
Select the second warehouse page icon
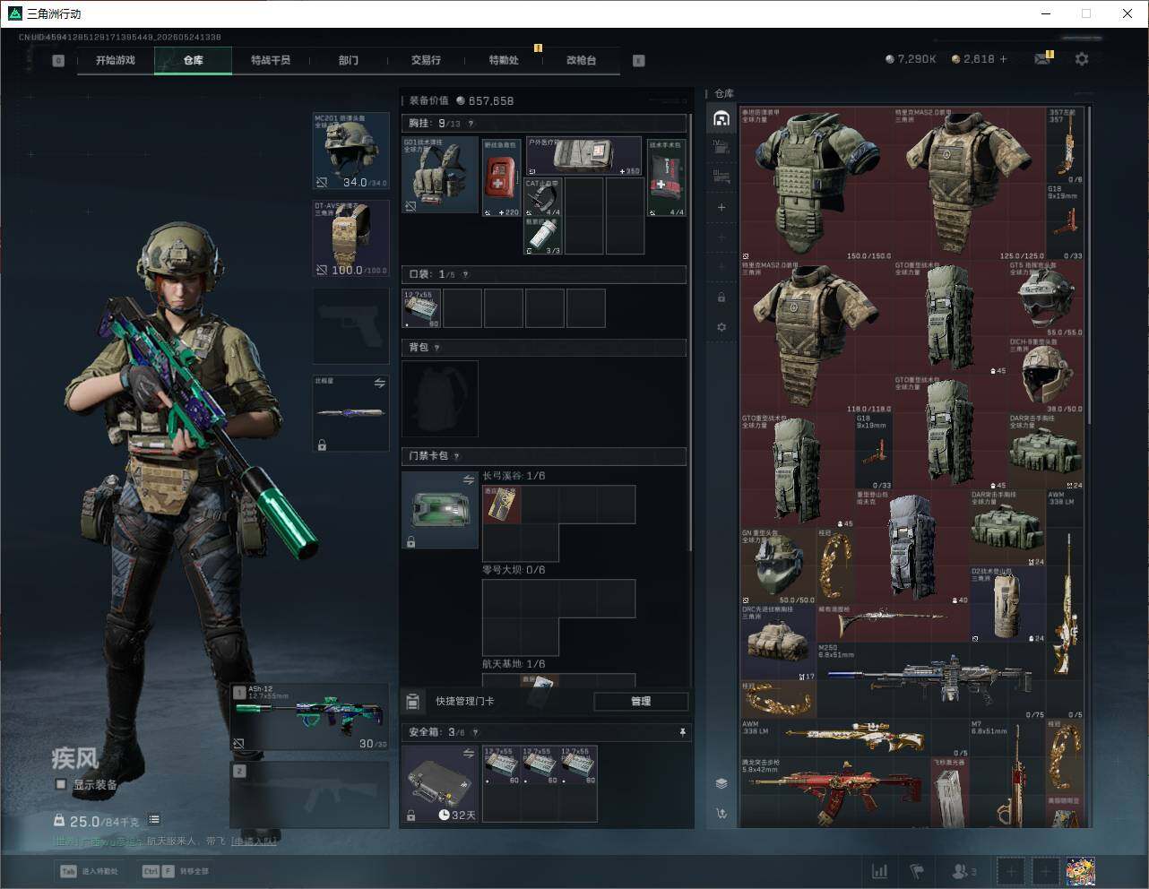pyautogui.click(x=721, y=146)
